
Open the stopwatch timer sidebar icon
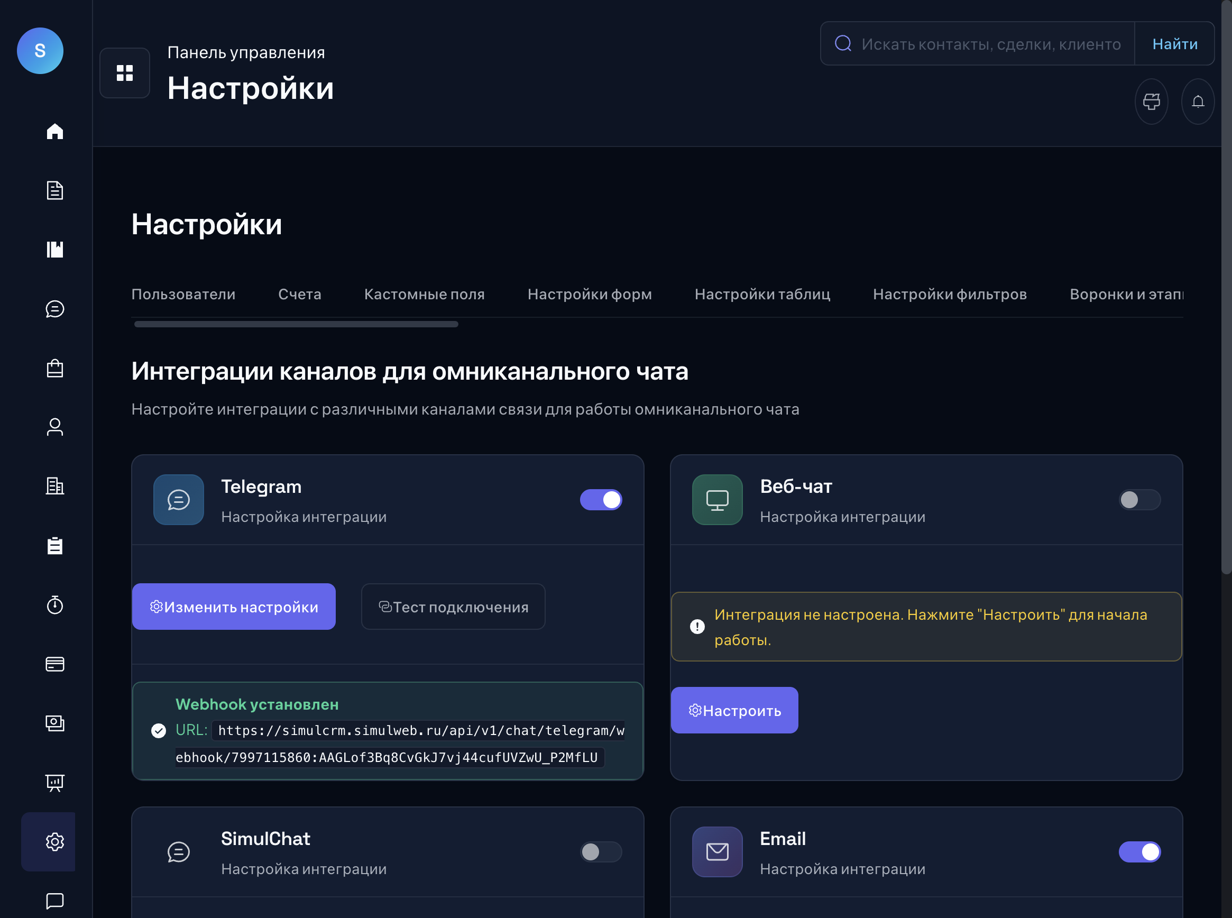click(x=54, y=604)
